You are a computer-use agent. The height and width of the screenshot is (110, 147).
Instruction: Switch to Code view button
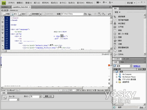click(6, 14)
